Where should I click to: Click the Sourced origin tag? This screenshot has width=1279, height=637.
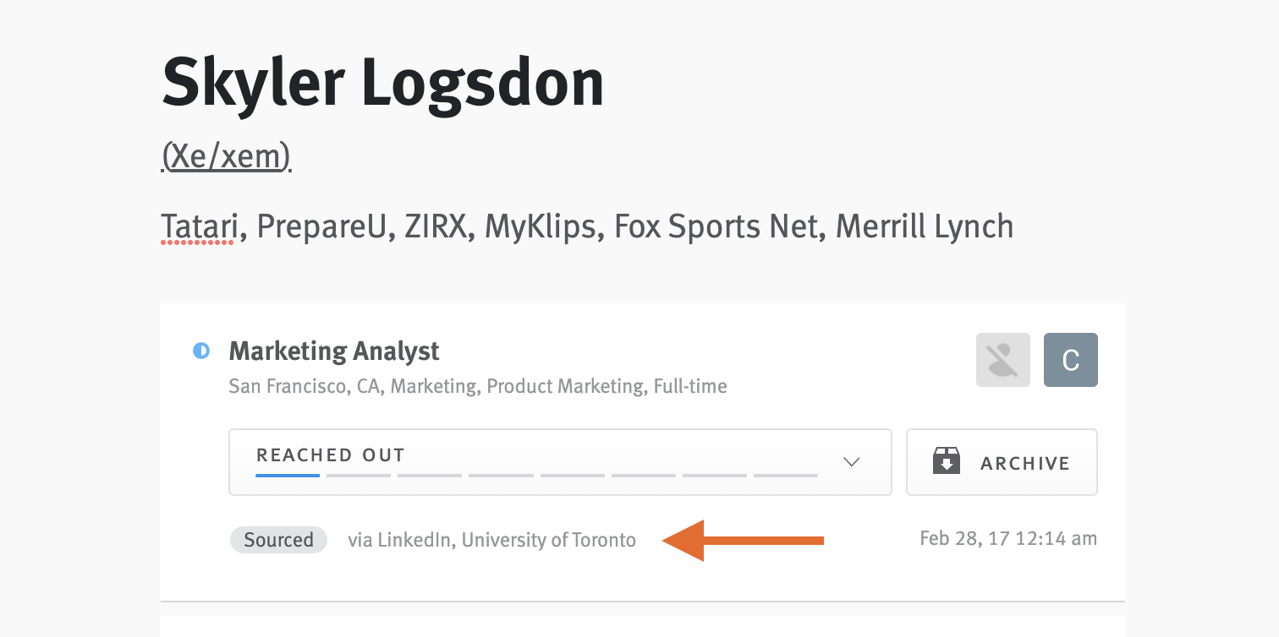click(x=278, y=540)
